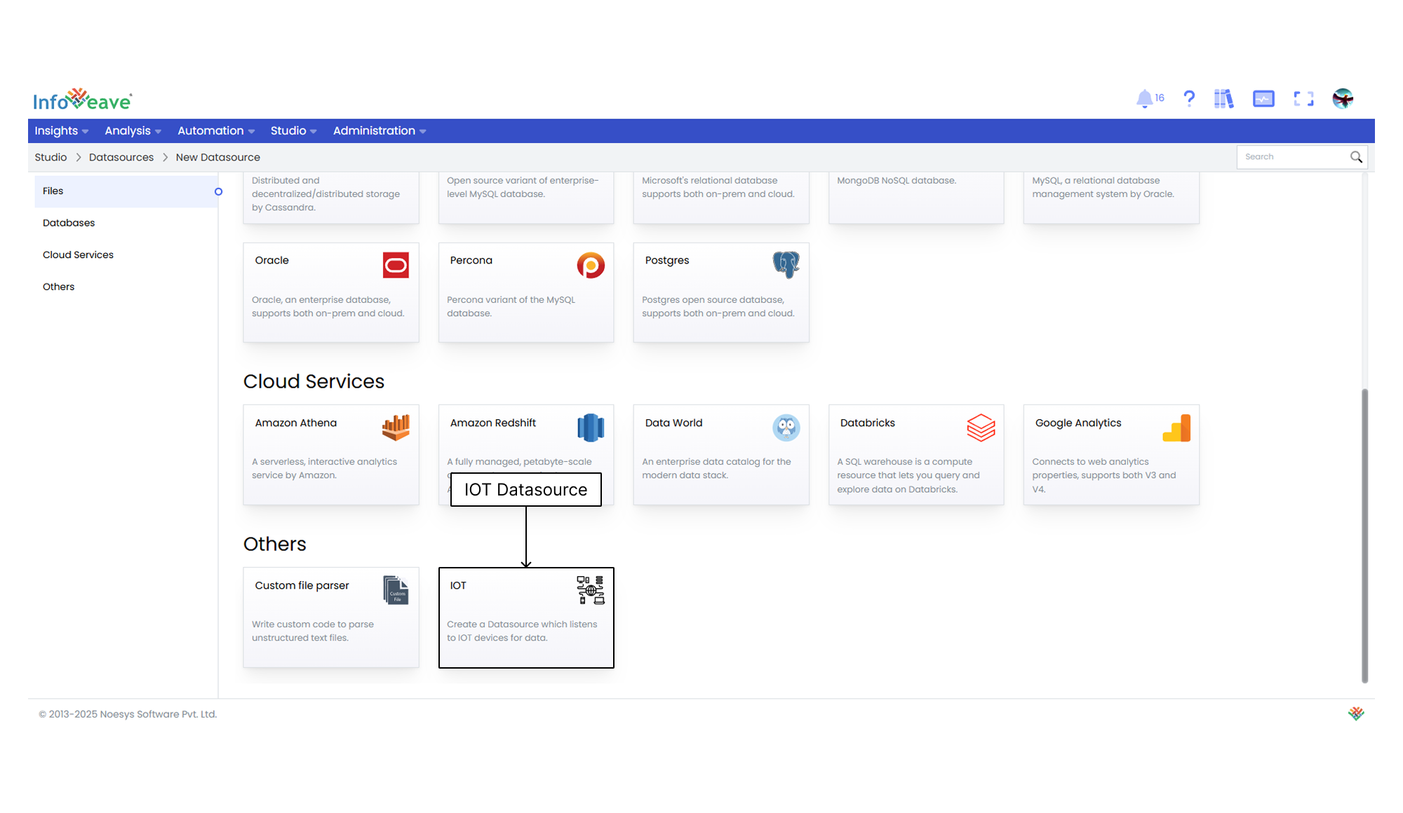The width and height of the screenshot is (1403, 813).
Task: Toggle fullscreen mode icon
Action: (1303, 99)
